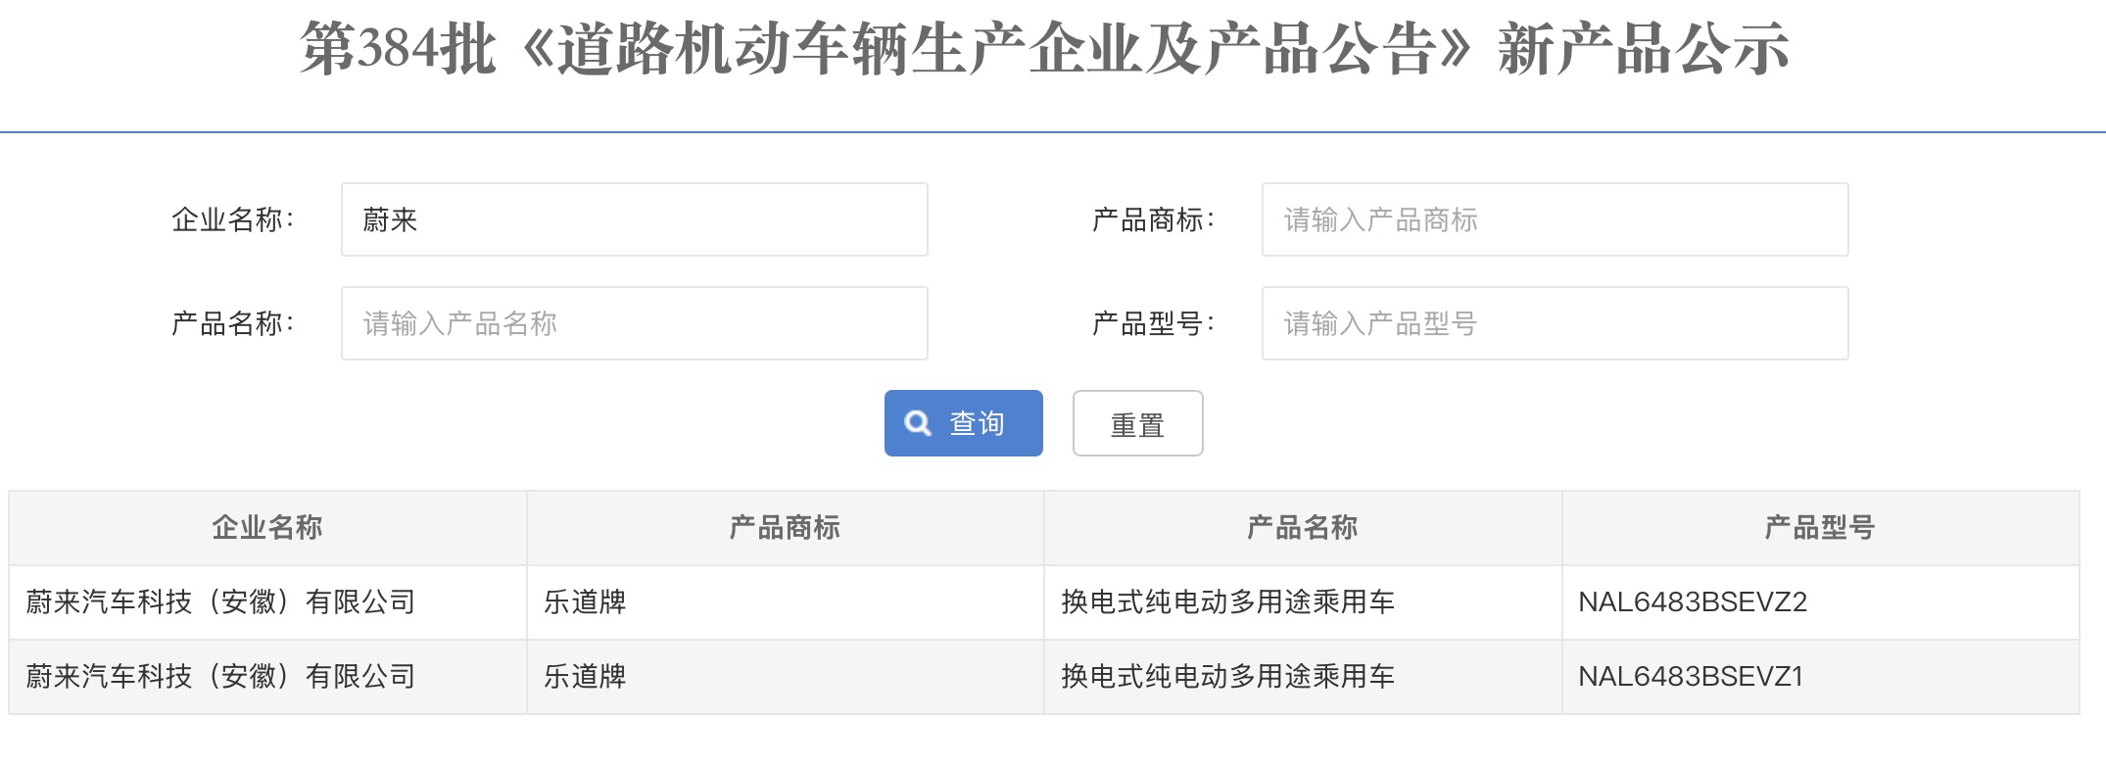The height and width of the screenshot is (768, 2106).
Task: Click the 产品商标: form label
Action: [x=1153, y=220]
